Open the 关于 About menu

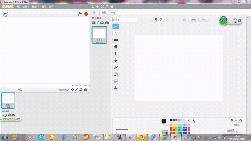(x=51, y=7)
